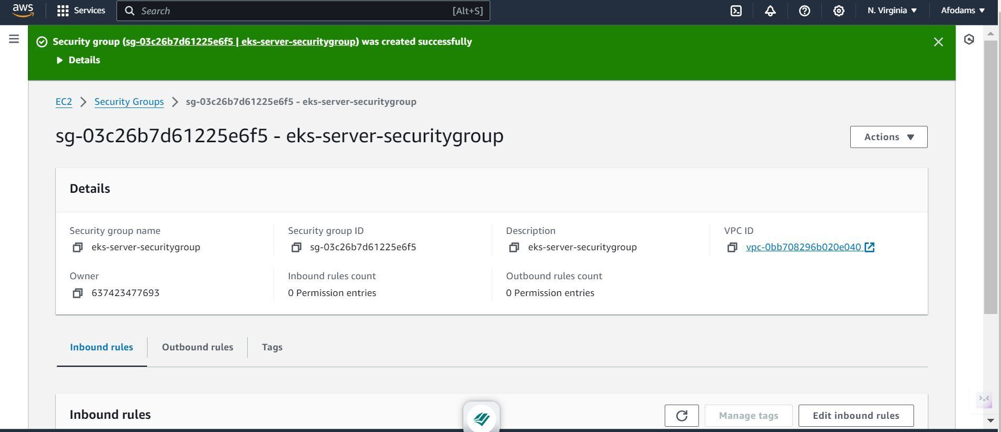Viewport: 1001px width, 432px height.
Task: Open the vpc-0bb708296b020e040 link
Action: click(803, 247)
